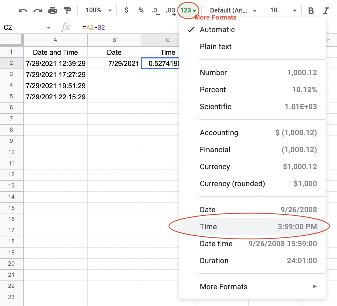Toggle Italic formatting
This screenshot has height=306, width=337.
click(326, 11)
